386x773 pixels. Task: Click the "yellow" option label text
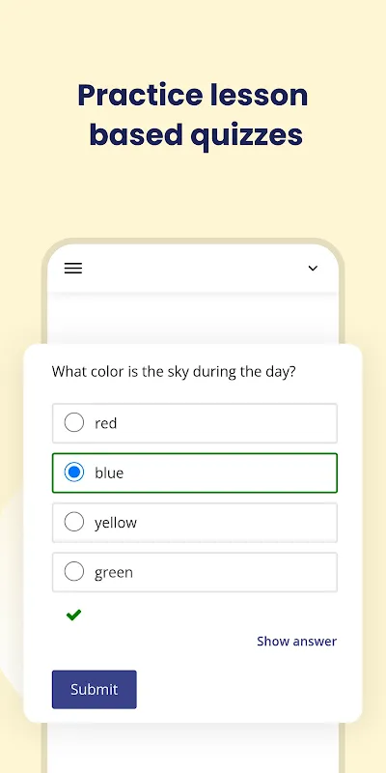116,523
